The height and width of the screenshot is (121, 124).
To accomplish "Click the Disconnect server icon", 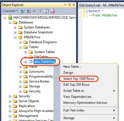I will pos(28,11).
